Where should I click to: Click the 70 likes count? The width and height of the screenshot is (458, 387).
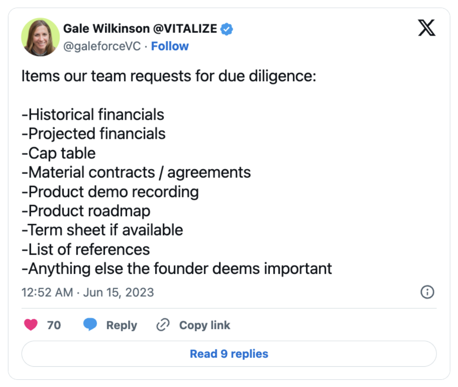[x=54, y=325]
